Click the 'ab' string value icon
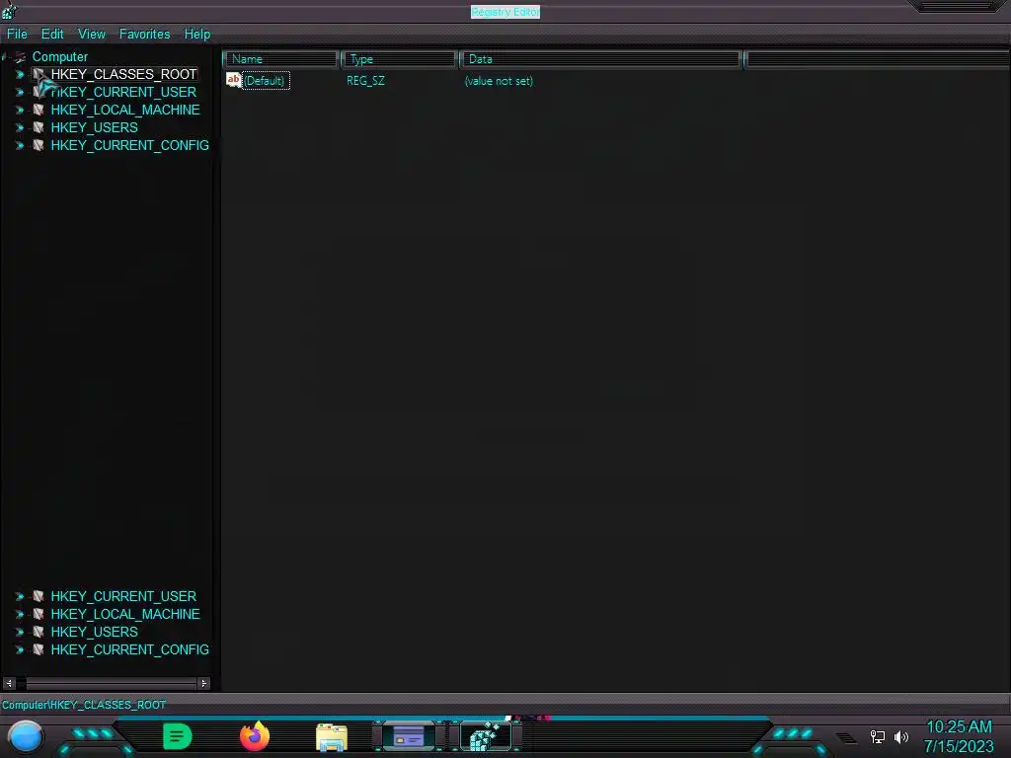This screenshot has height=758, width=1011. coord(233,80)
